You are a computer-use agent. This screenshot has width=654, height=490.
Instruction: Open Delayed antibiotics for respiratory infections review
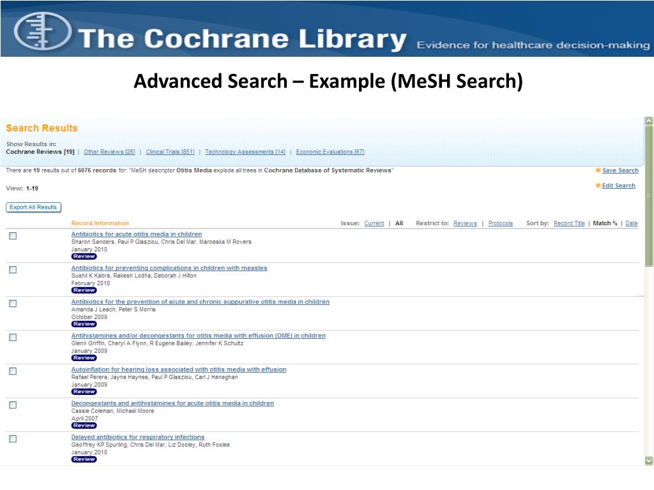tap(138, 436)
